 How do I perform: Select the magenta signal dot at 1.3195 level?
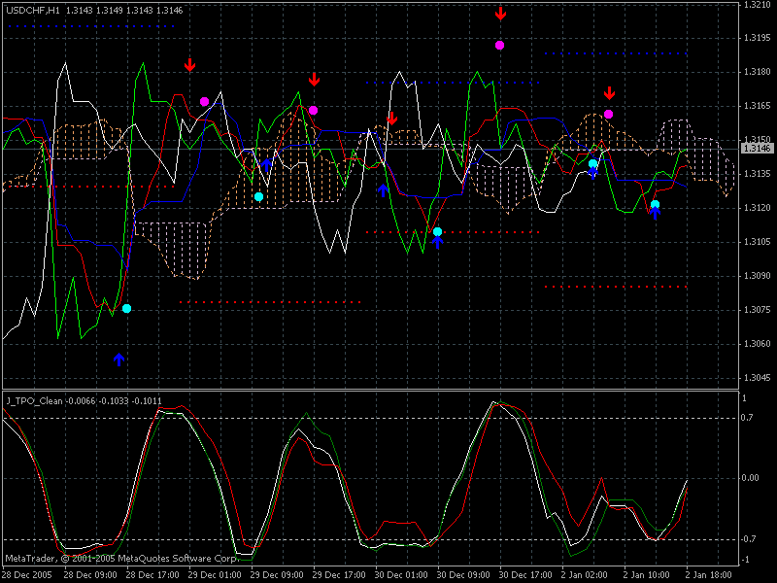click(x=499, y=45)
